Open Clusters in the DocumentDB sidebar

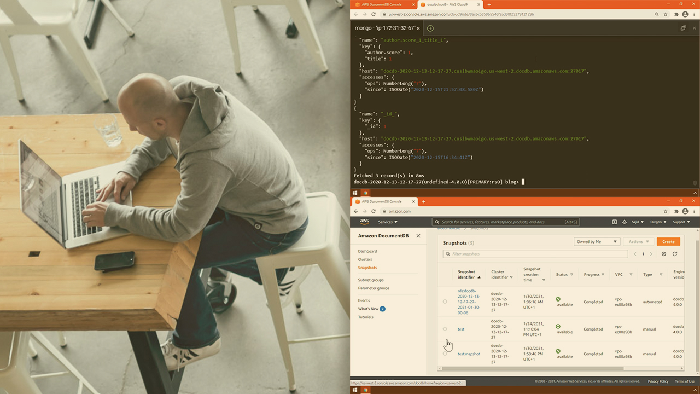coord(365,259)
